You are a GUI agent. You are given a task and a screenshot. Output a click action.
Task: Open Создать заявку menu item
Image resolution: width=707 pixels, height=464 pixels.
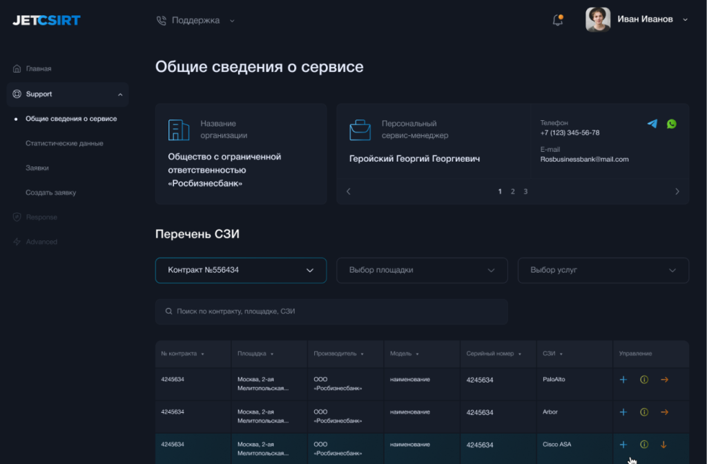click(x=51, y=193)
